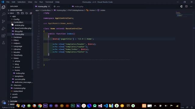The height and width of the screenshot is (109, 195).
Task: Open the Run and Debug view
Action: pyautogui.click(x=3, y=28)
